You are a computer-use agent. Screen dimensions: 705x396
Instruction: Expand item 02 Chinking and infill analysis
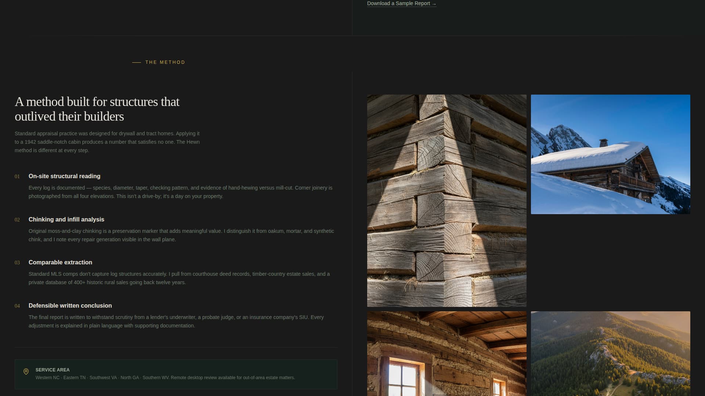point(66,220)
